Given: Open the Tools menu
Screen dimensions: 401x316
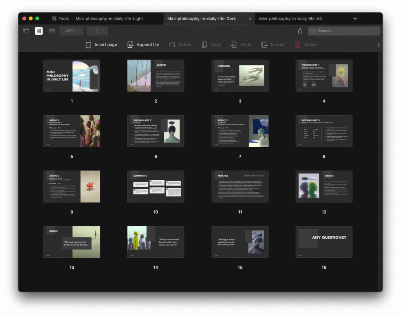Looking at the screenshot, I should 60,18.
